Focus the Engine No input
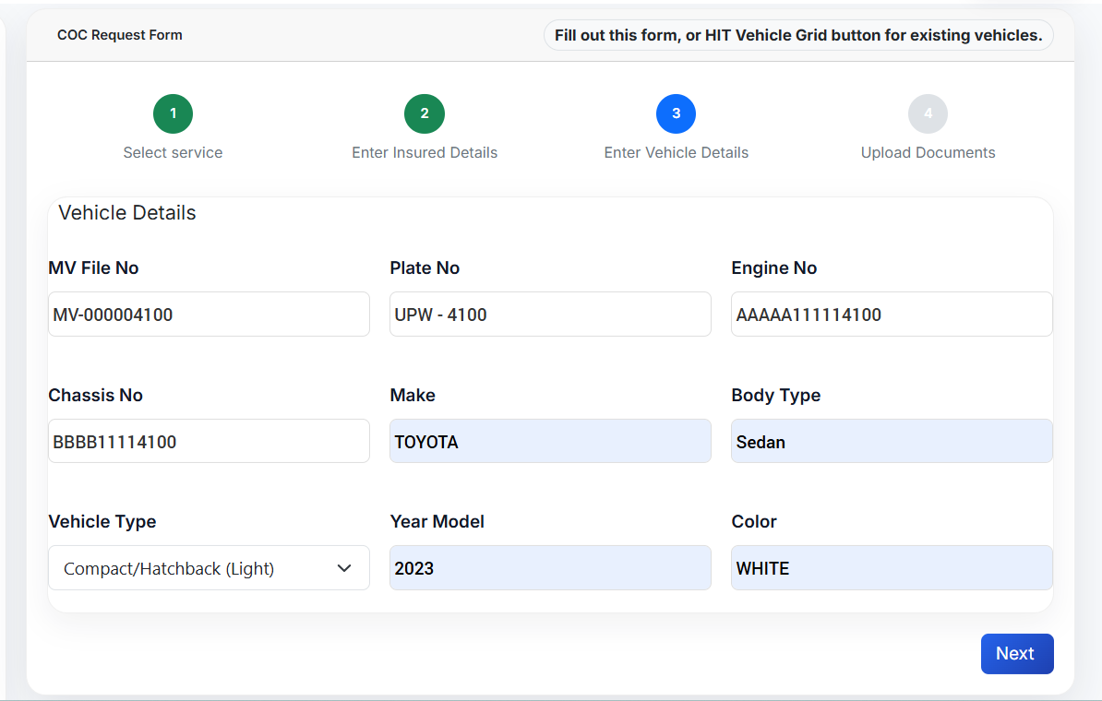Image resolution: width=1102 pixels, height=701 pixels. (892, 315)
